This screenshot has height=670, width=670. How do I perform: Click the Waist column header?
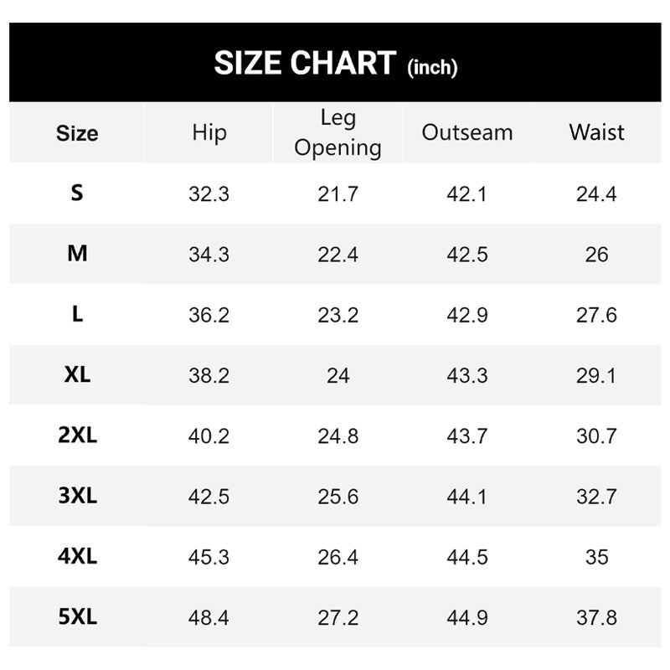tap(596, 132)
